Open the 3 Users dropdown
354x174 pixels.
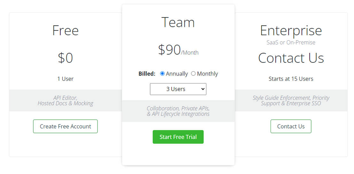click(178, 89)
